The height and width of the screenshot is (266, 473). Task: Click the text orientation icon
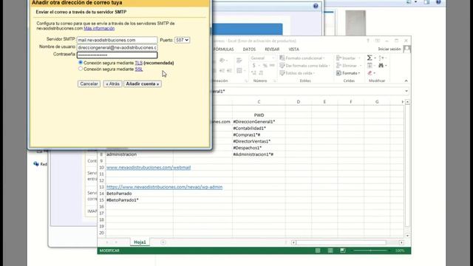222,61
